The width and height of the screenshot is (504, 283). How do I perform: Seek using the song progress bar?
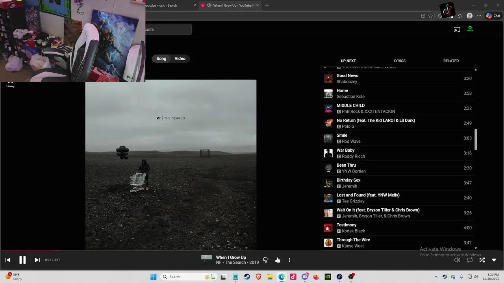(x=252, y=250)
